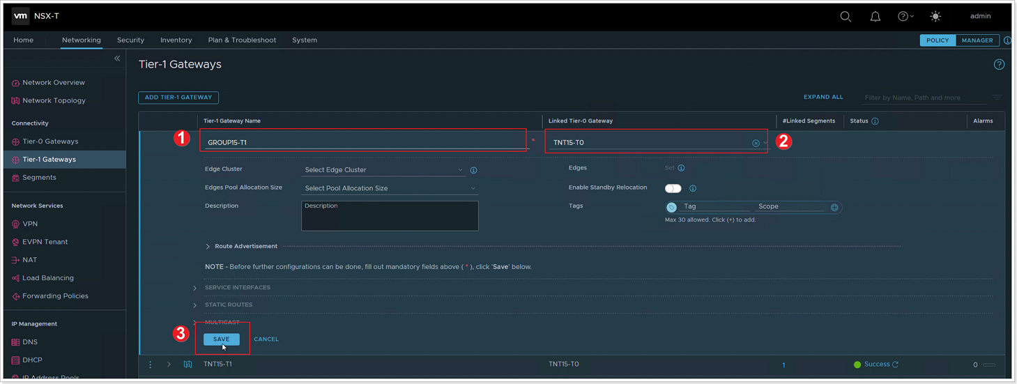Click the Edge Cluster info icon
1017x384 pixels.
pyautogui.click(x=473, y=170)
